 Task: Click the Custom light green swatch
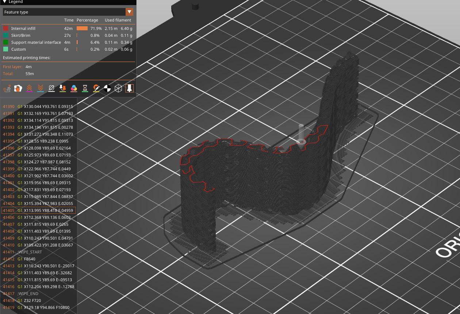click(x=5, y=49)
